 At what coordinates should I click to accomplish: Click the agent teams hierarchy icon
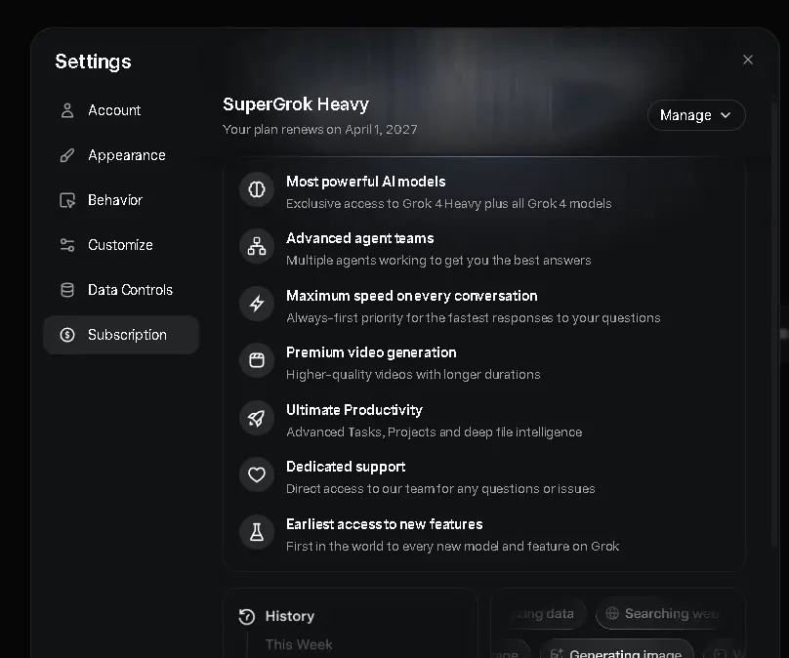coord(257,246)
